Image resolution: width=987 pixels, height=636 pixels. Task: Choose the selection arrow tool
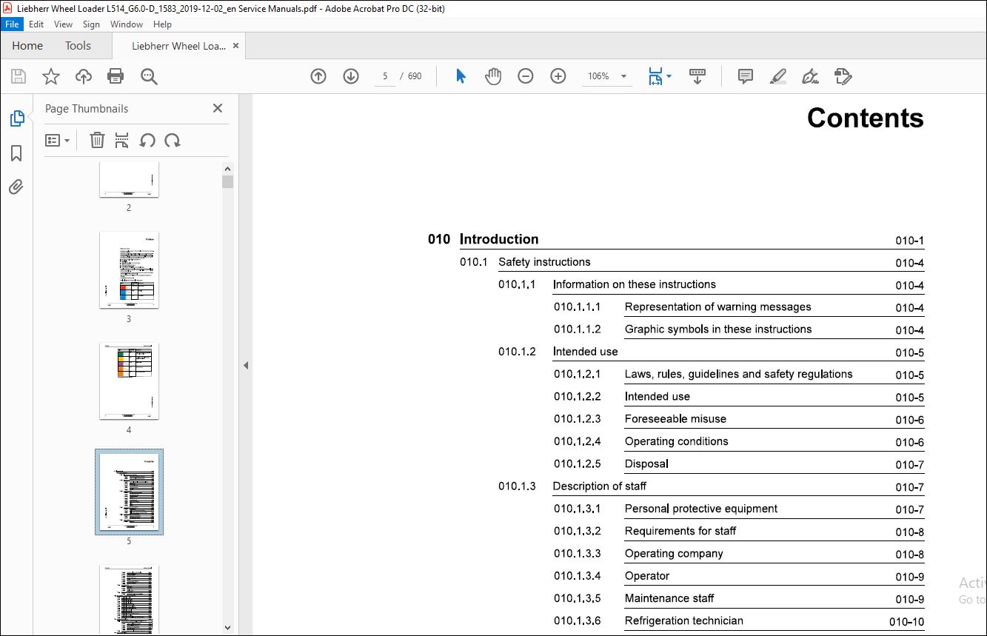(x=461, y=76)
